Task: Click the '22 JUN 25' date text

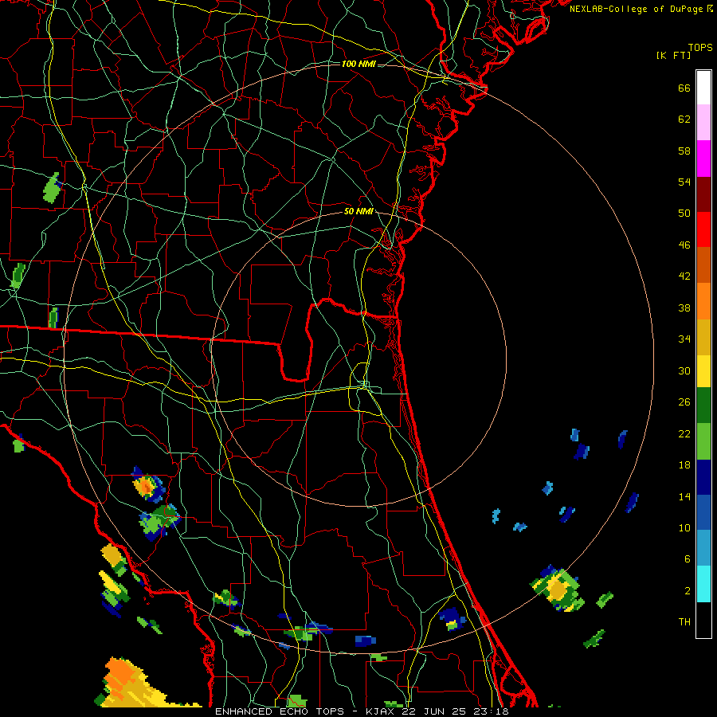Action: [435, 711]
